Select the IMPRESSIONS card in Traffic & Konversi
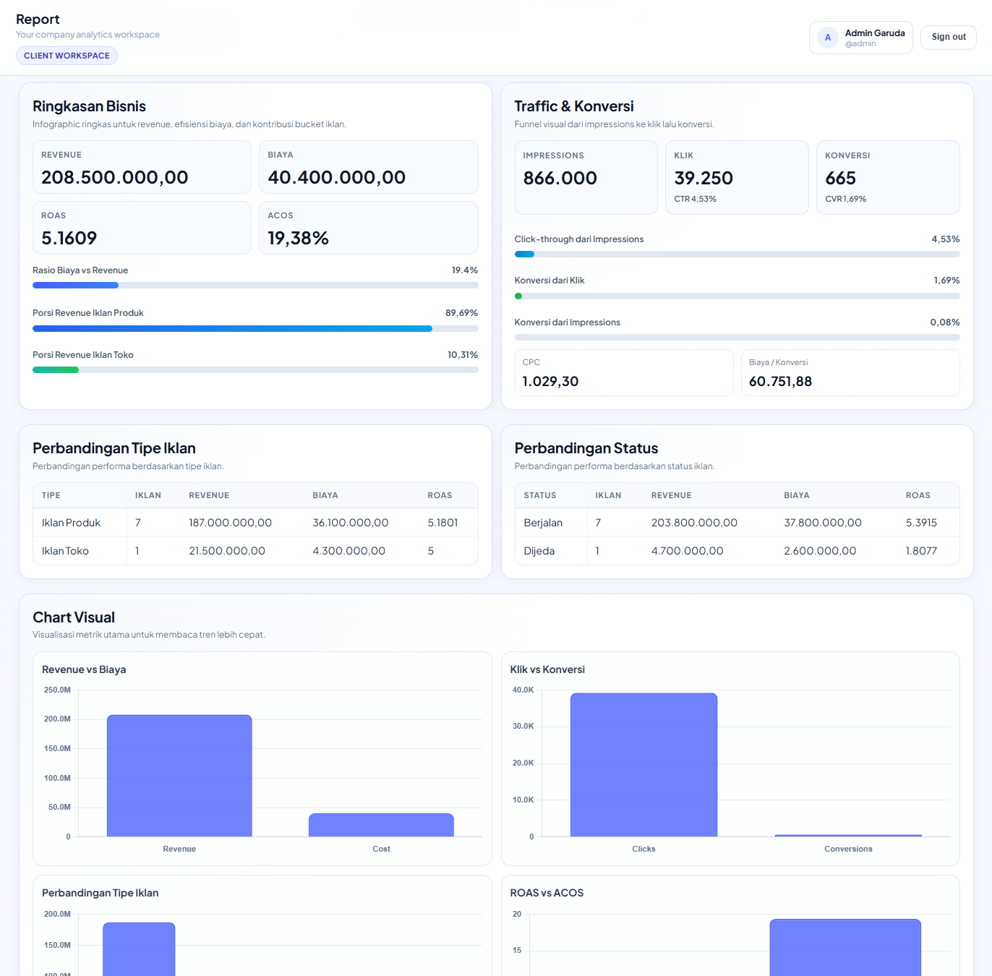Image resolution: width=992 pixels, height=976 pixels. point(586,177)
